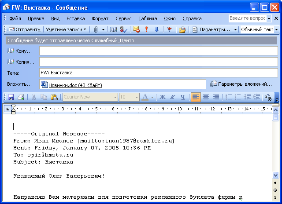Open the Справка menu
The height and width of the screenshot is (204, 282).
192,18
